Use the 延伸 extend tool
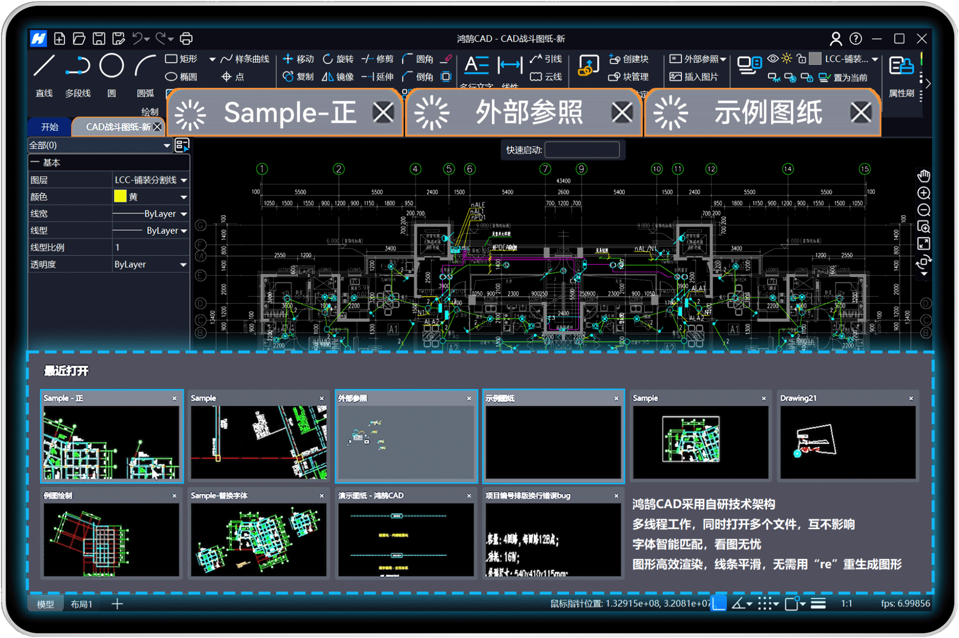The width and height of the screenshot is (959, 638). 378,77
